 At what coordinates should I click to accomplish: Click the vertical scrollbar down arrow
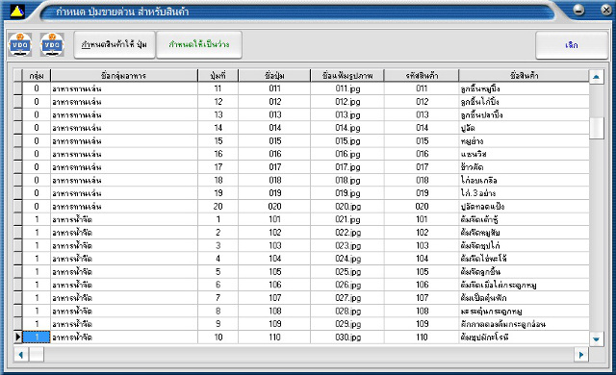[x=597, y=339]
